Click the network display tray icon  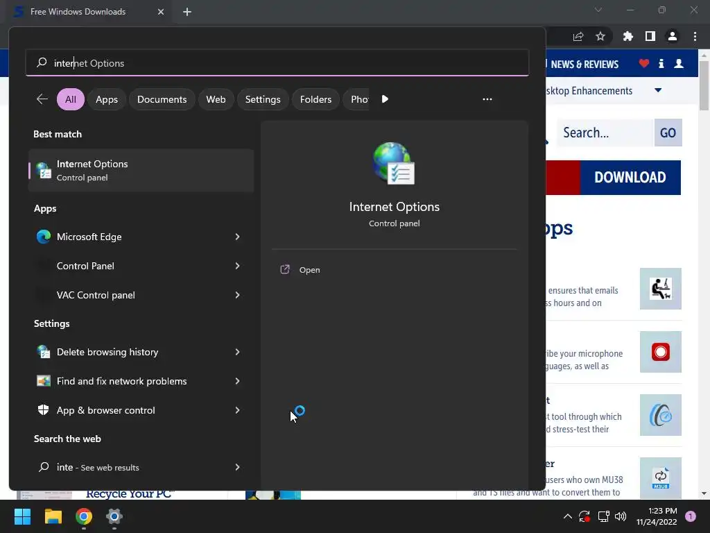tap(603, 516)
